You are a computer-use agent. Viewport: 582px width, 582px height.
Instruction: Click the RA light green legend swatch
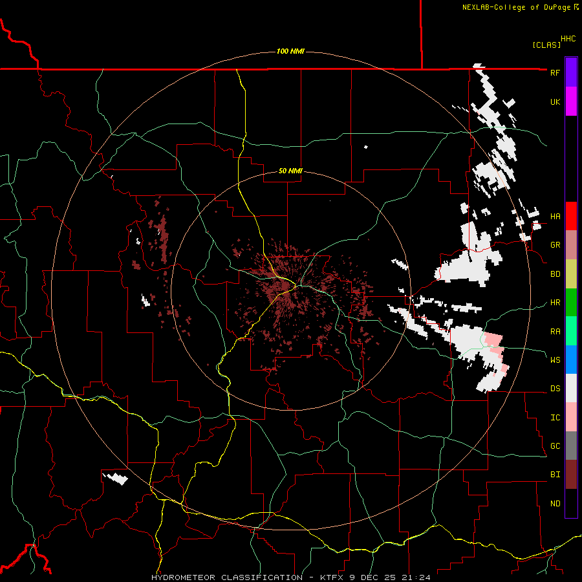coord(571,330)
